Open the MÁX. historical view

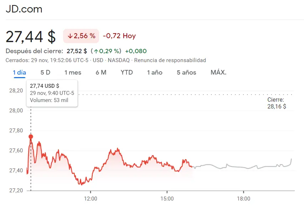219,72
